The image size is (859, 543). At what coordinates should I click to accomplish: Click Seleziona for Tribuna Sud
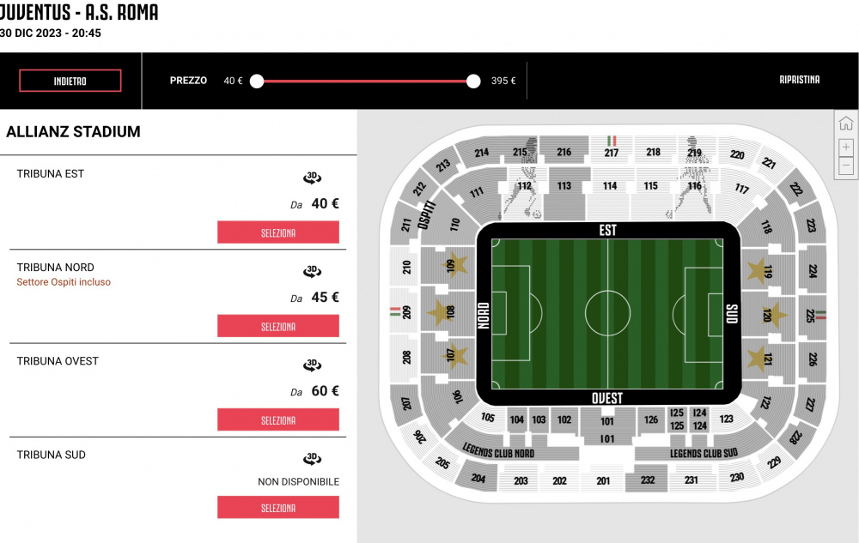click(278, 508)
